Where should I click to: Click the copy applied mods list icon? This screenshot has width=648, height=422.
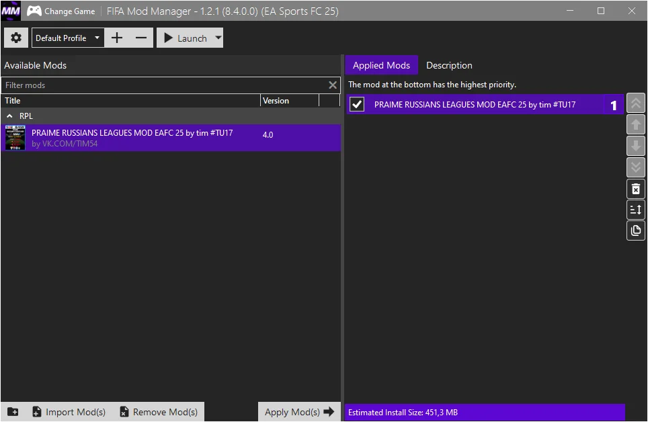click(x=636, y=230)
